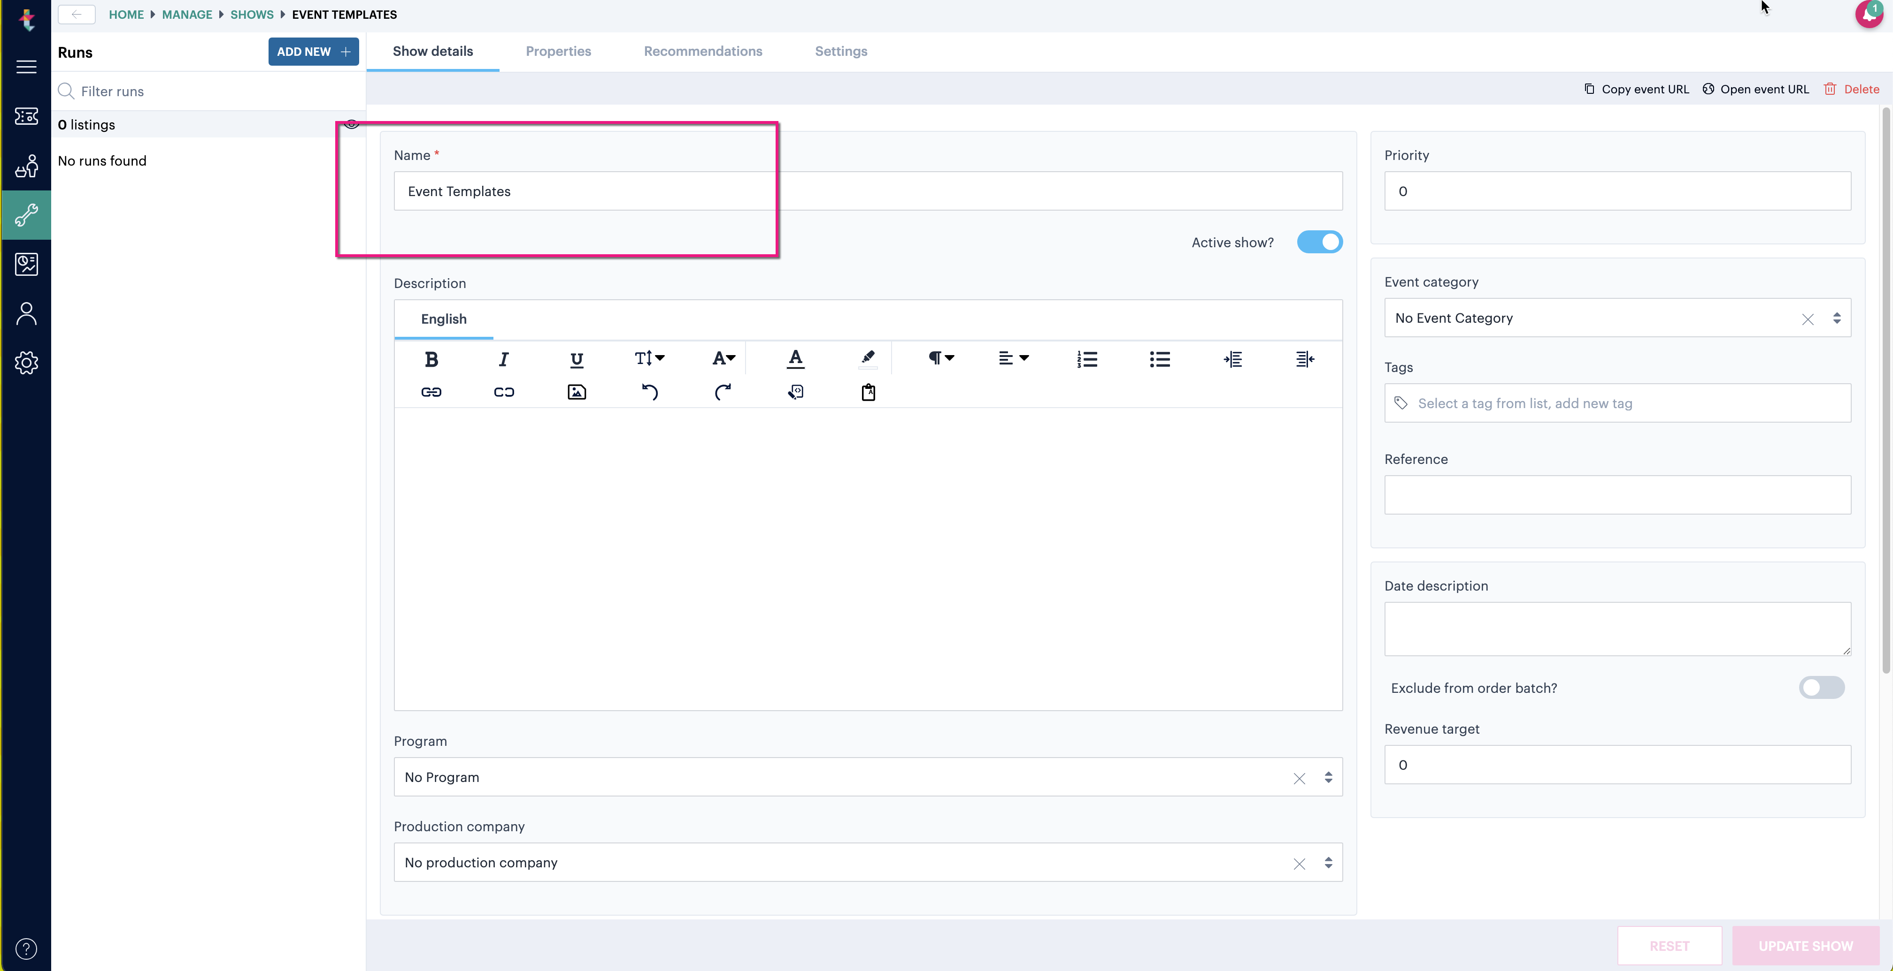Disable the Active show toggle

pos(1320,243)
